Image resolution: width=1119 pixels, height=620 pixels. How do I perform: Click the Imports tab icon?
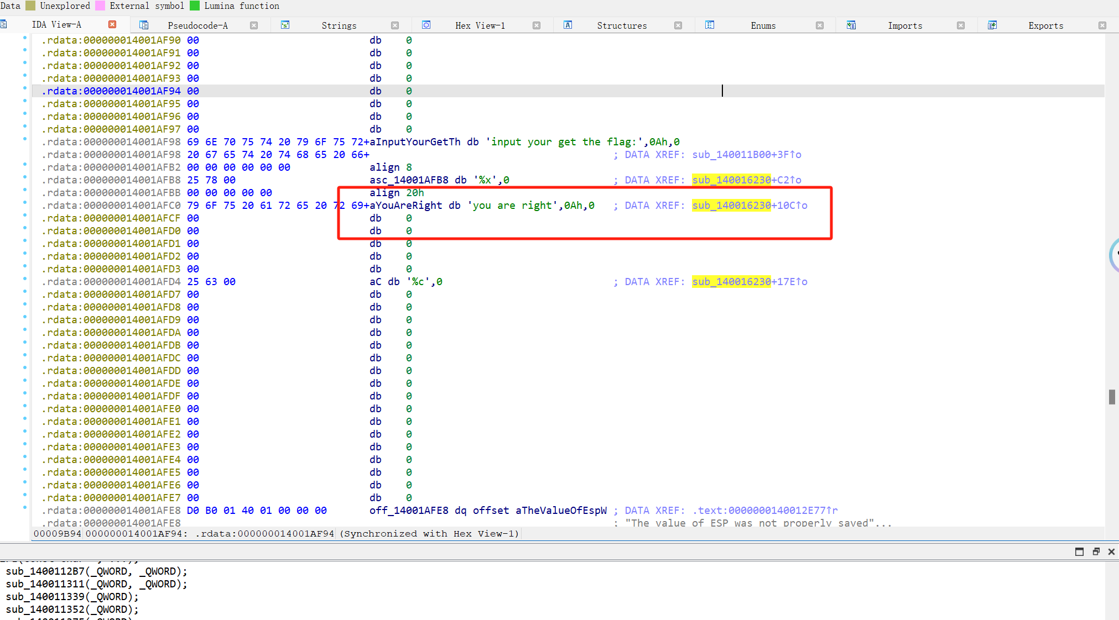point(851,25)
